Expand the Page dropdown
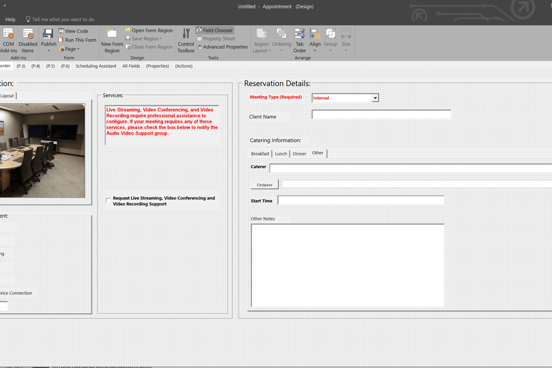 (x=69, y=49)
